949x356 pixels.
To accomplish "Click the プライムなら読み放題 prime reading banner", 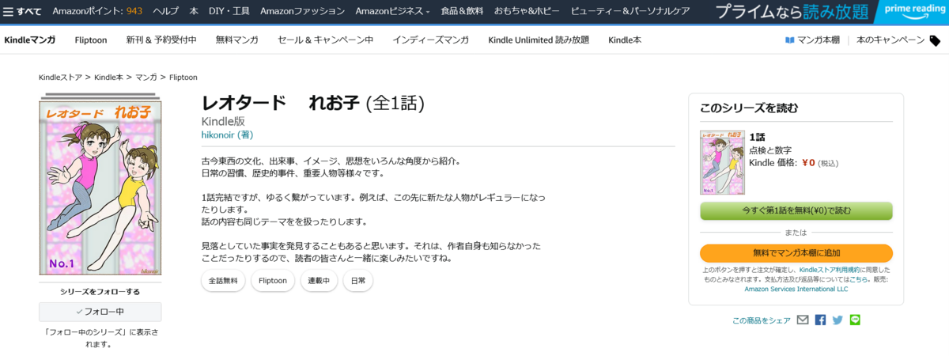I will [830, 11].
